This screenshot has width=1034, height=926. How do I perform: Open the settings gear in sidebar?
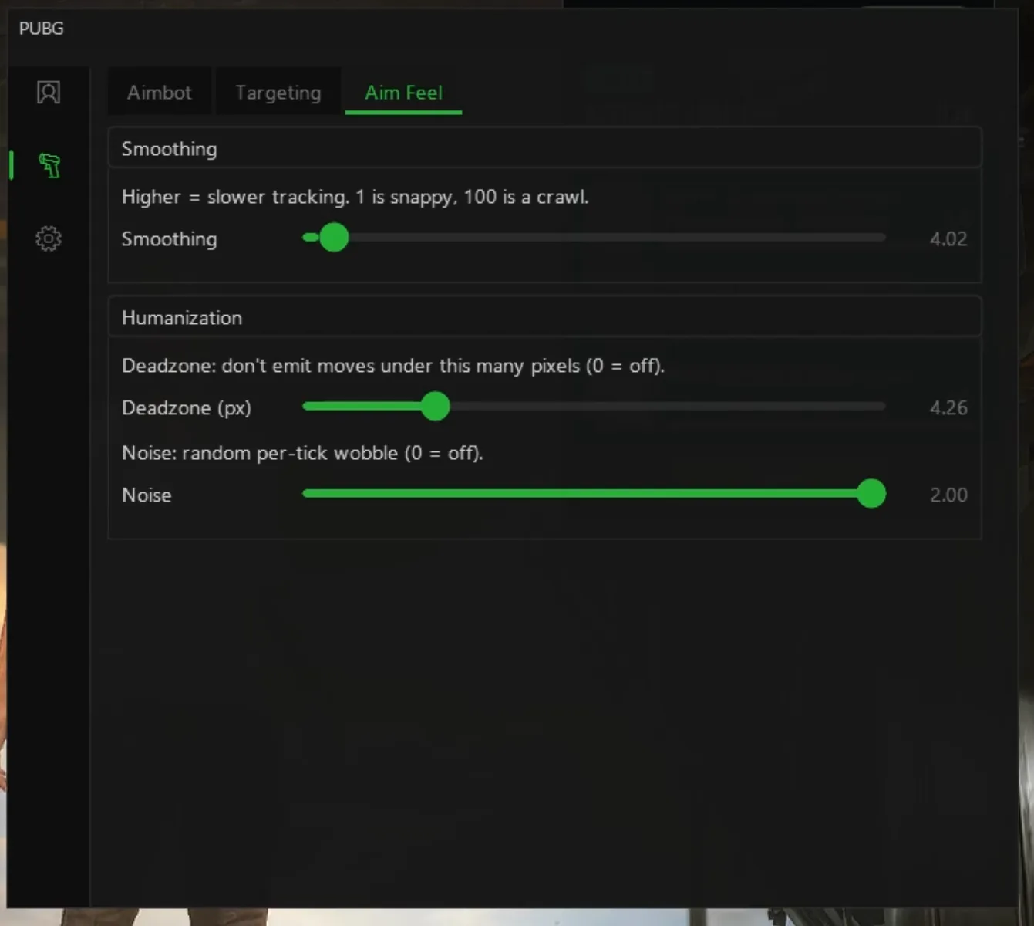click(49, 238)
